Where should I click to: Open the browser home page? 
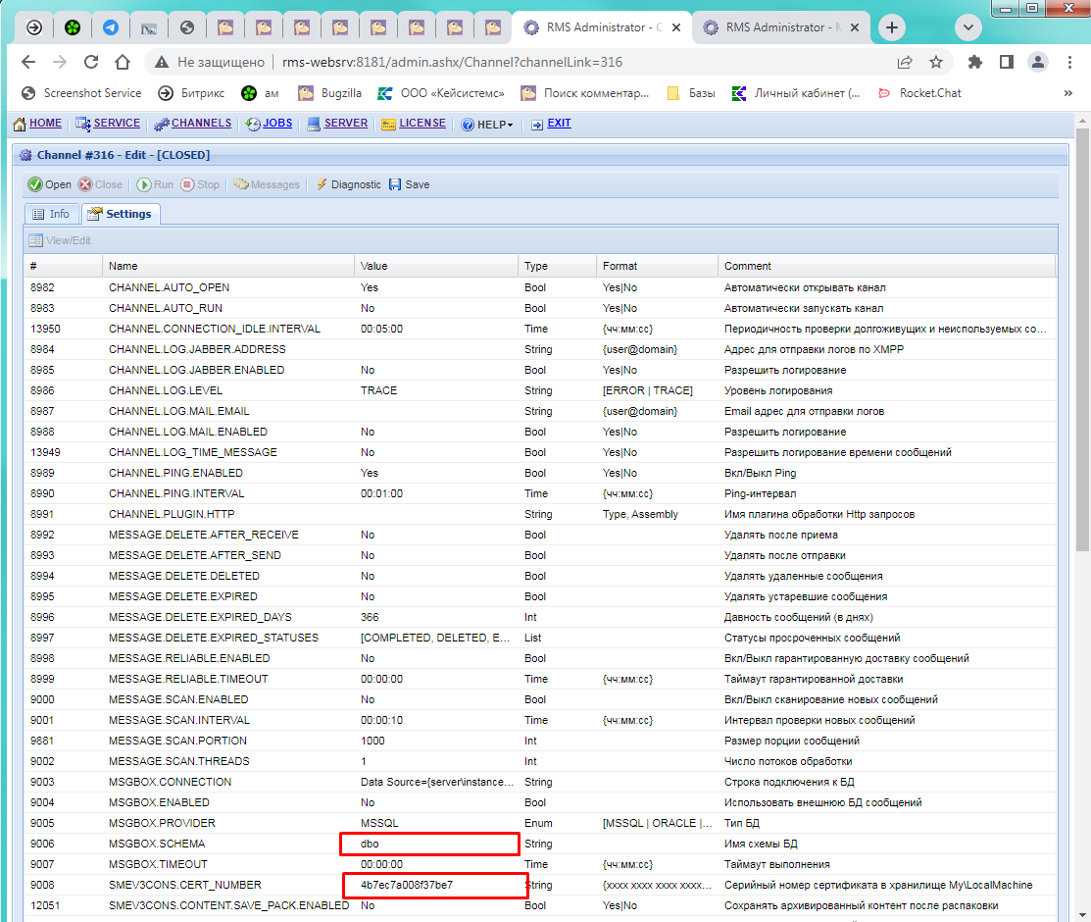pyautogui.click(x=123, y=62)
